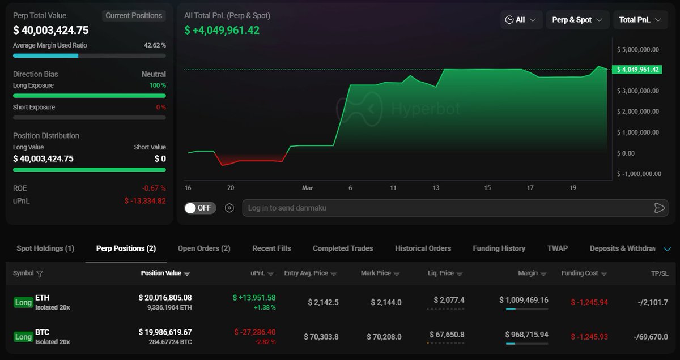Select the Perp Positions (2) tab
The image size is (680, 360).
pyautogui.click(x=126, y=248)
